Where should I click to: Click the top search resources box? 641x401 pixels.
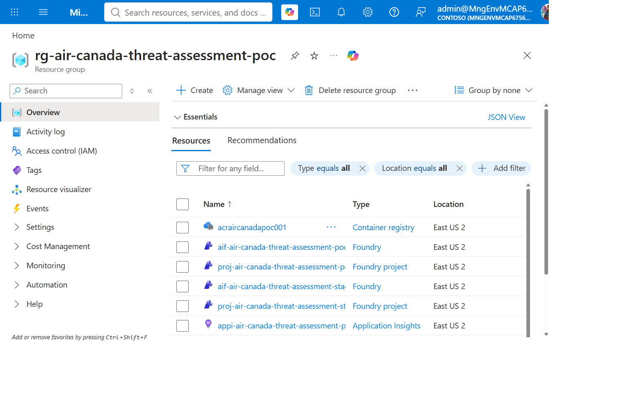[x=188, y=12]
